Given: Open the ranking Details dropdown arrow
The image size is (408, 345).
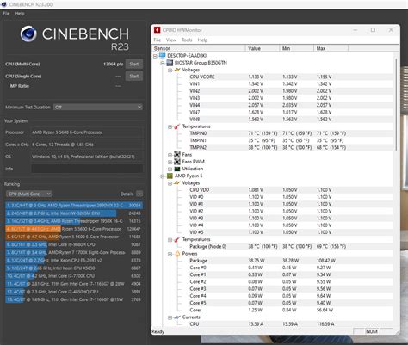Looking at the screenshot, I should click(139, 194).
